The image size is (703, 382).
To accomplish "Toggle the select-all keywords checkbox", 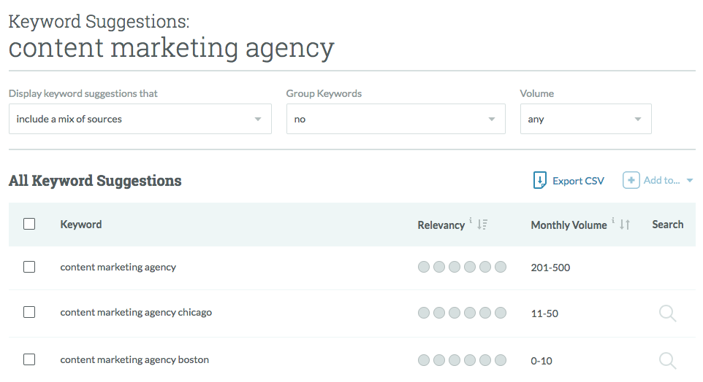I will [29, 225].
